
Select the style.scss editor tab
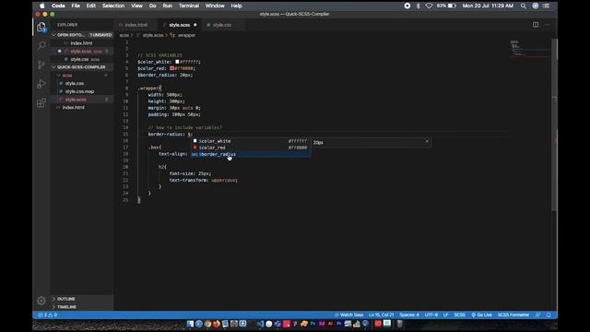(180, 25)
